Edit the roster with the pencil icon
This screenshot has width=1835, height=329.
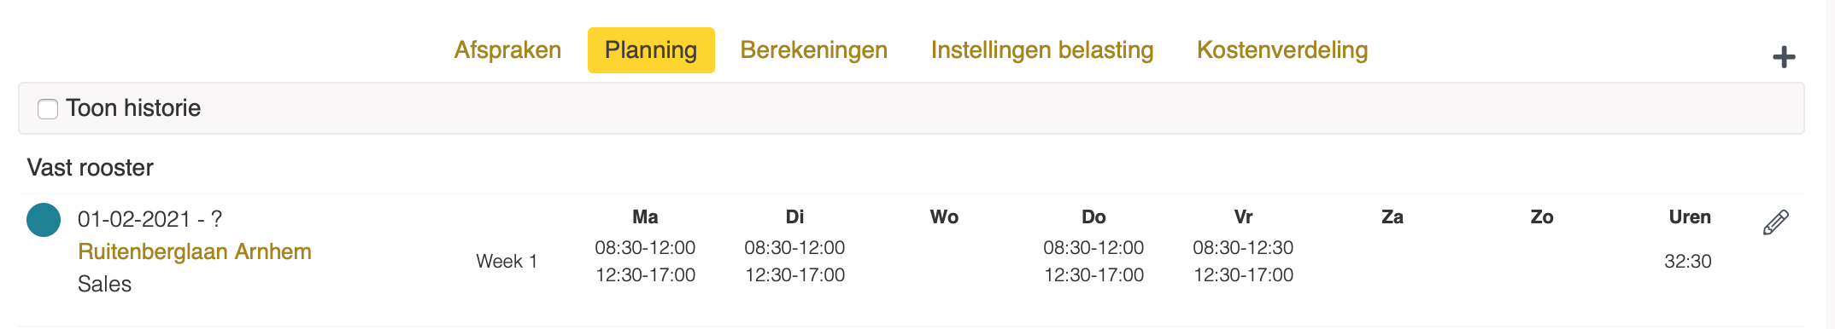[1776, 222]
